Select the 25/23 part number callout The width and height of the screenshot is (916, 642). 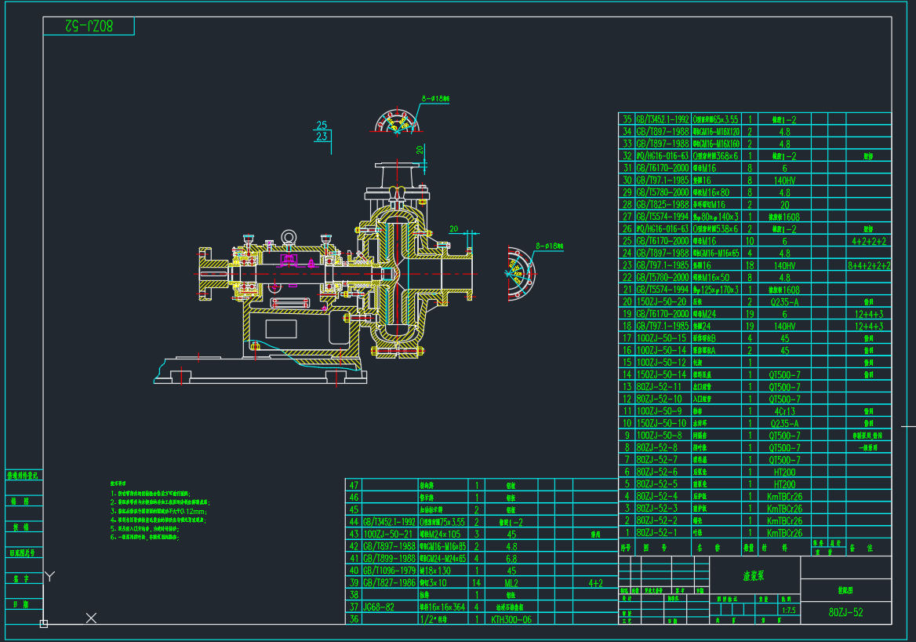point(322,131)
